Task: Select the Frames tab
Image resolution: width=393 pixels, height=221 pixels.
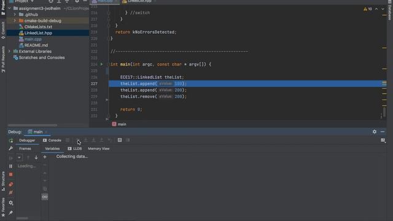Action: 25,149
